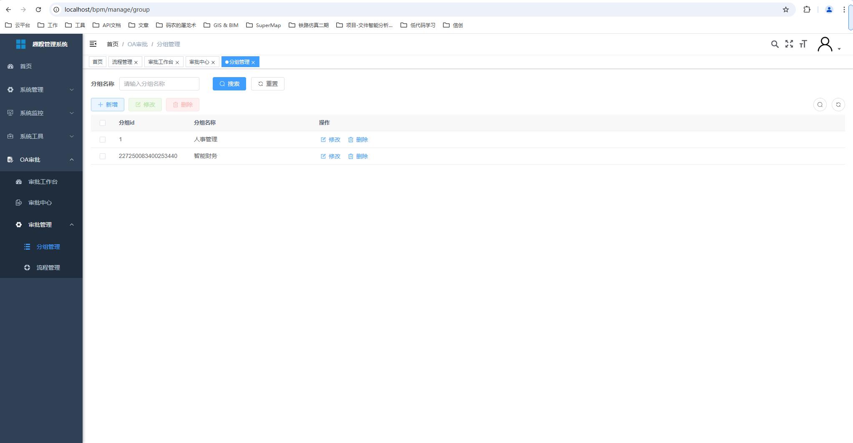This screenshot has width=853, height=443.
Task: Open 首页 in the sidebar
Action: tap(41, 66)
